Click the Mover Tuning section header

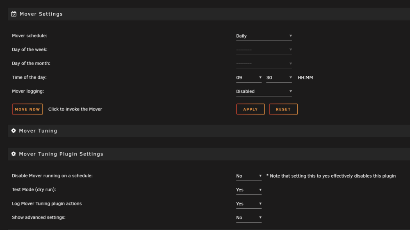click(x=209, y=131)
